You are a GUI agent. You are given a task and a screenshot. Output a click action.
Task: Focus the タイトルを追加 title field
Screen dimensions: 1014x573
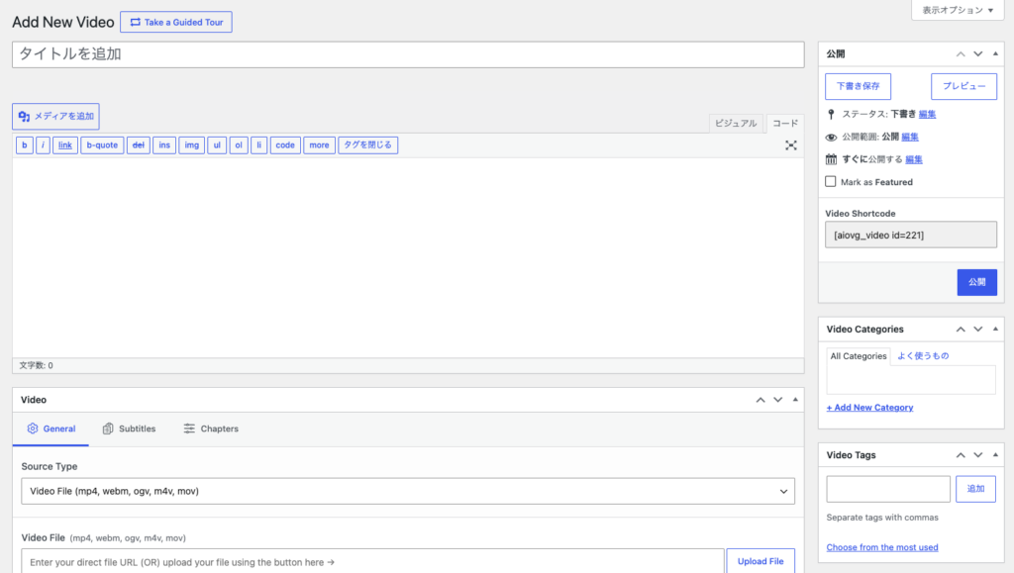pos(408,54)
